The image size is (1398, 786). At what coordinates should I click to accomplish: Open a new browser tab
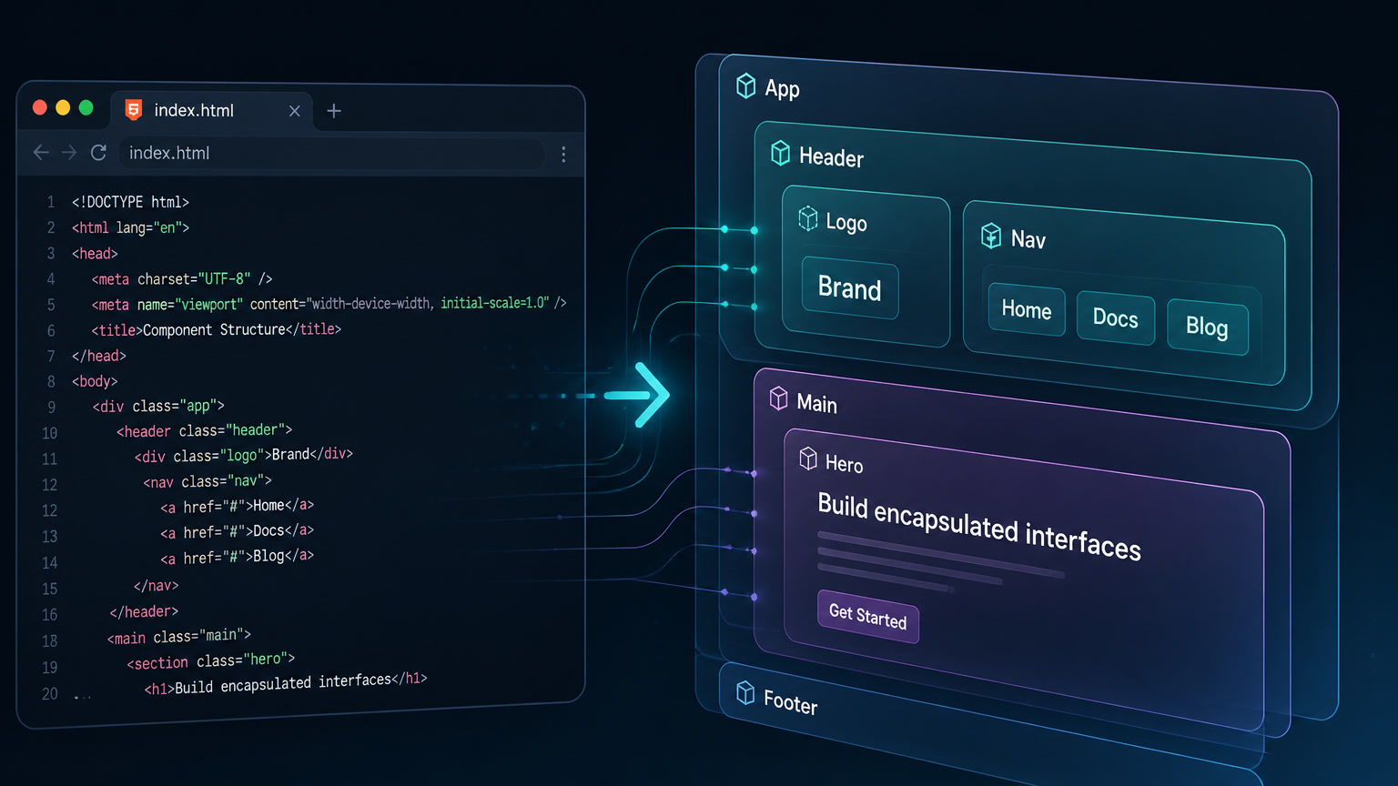point(334,111)
